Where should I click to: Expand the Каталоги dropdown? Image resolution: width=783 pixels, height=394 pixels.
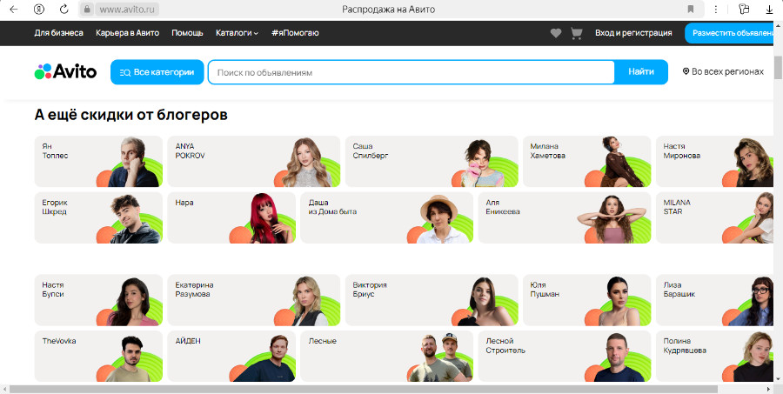coord(238,33)
